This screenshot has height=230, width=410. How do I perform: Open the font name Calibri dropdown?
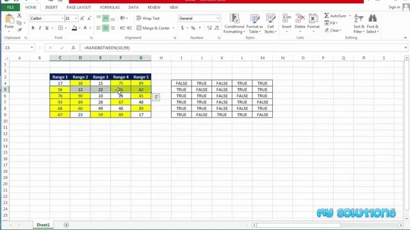[x=63, y=19]
